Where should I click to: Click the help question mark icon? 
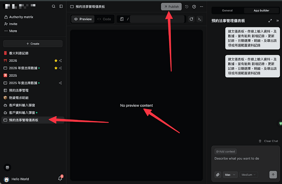pyautogui.click(x=194, y=7)
